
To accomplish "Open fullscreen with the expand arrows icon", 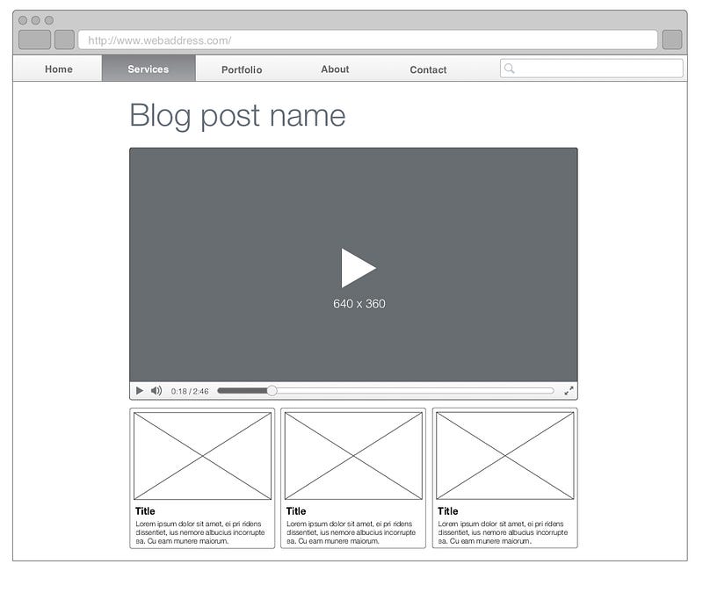I will click(x=569, y=391).
